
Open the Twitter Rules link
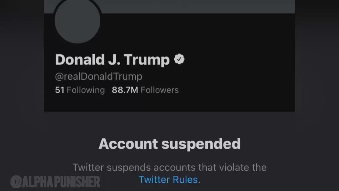click(168, 180)
